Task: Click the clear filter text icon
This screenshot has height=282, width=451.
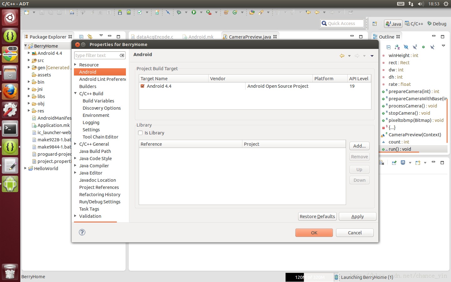Action: 122,55
